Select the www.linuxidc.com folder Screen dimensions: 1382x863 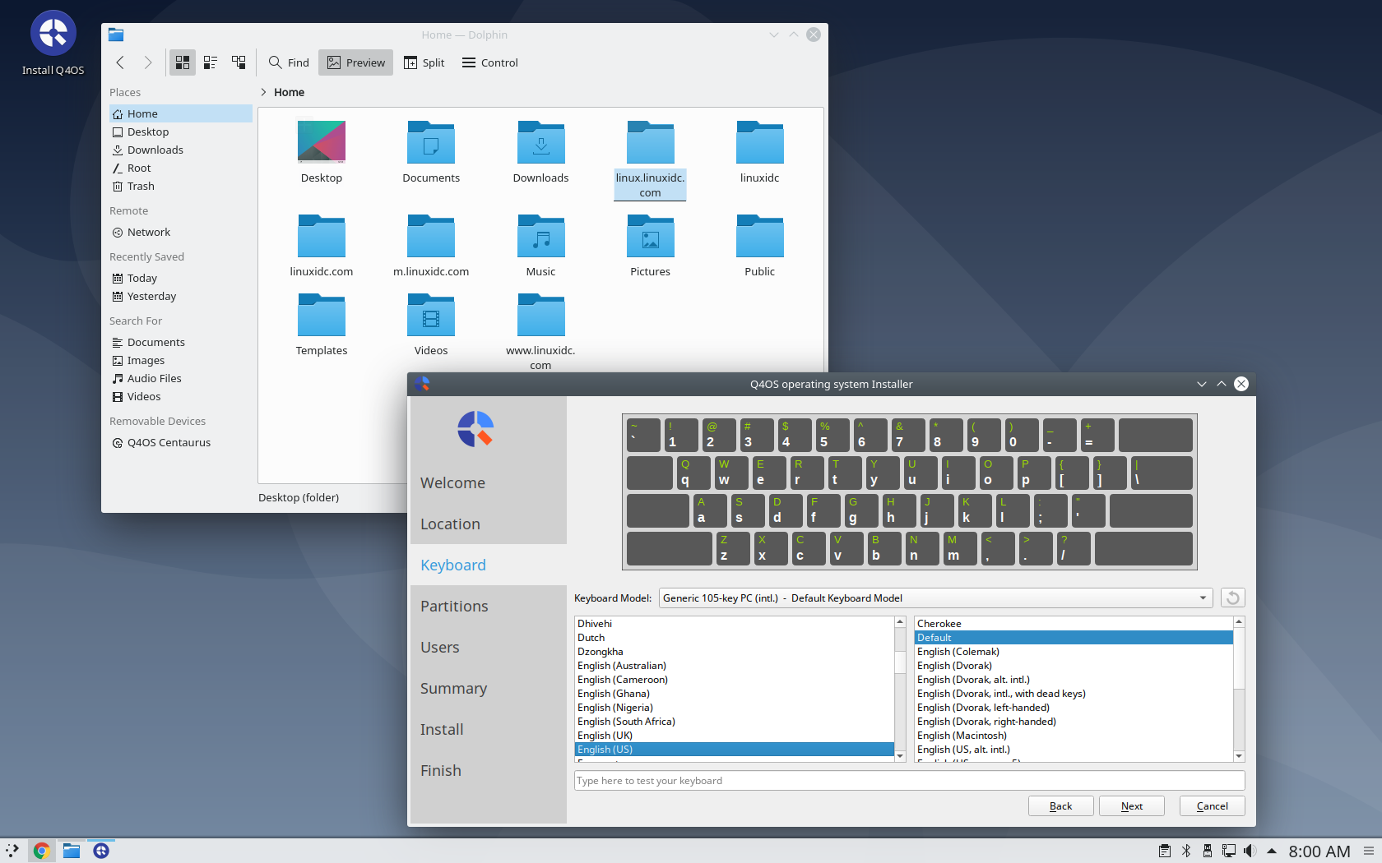coord(540,331)
